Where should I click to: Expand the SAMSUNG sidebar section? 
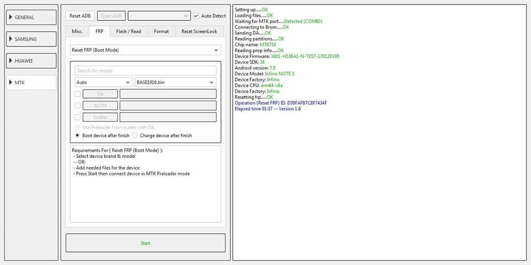coord(31,39)
